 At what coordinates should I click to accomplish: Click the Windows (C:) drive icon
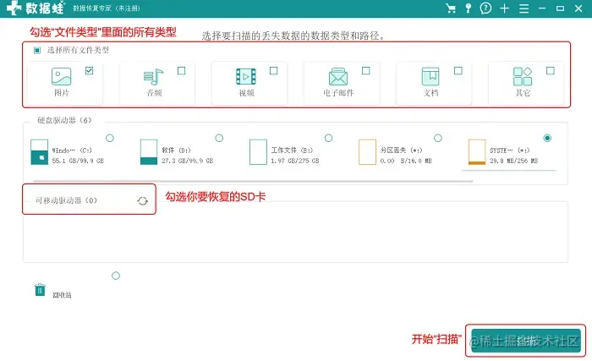point(39,152)
